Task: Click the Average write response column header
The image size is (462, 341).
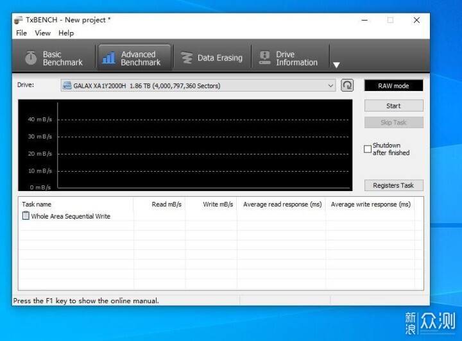Action: [x=370, y=204]
